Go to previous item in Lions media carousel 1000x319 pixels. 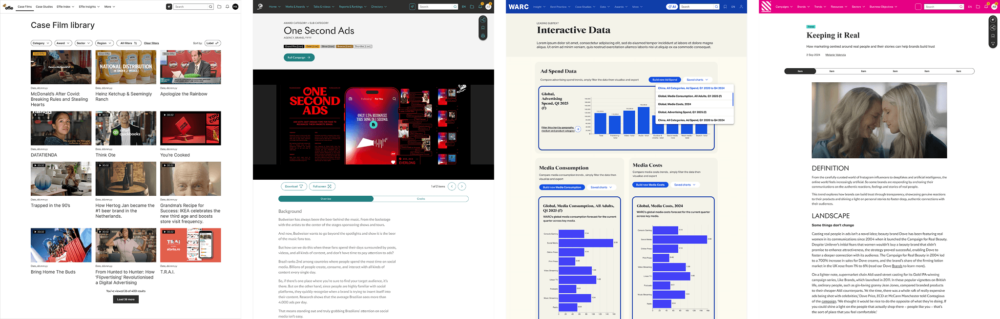click(452, 186)
